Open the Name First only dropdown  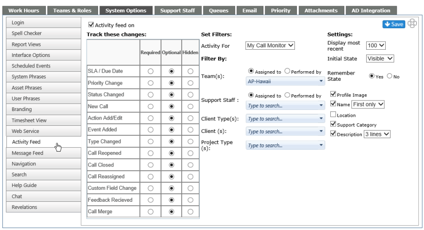pyautogui.click(x=368, y=104)
